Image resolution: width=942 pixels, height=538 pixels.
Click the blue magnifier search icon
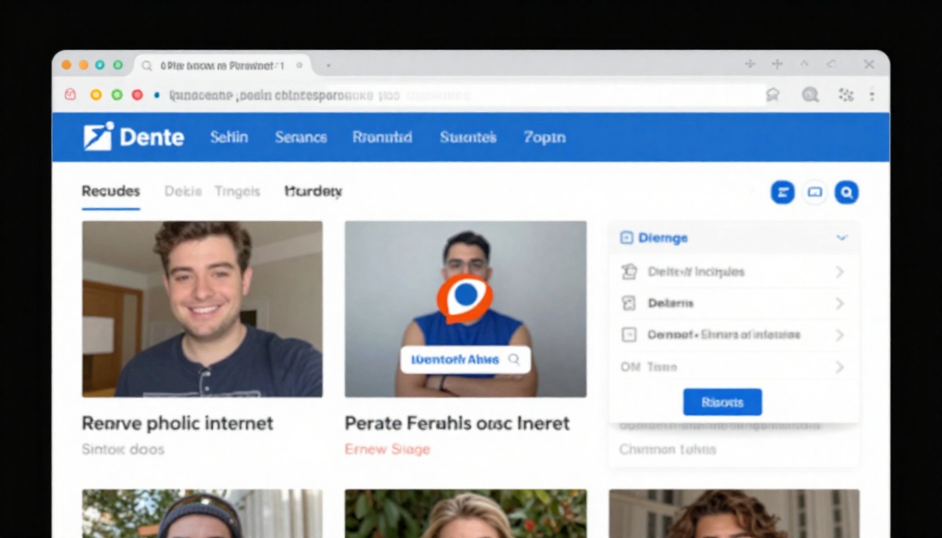pos(846,192)
